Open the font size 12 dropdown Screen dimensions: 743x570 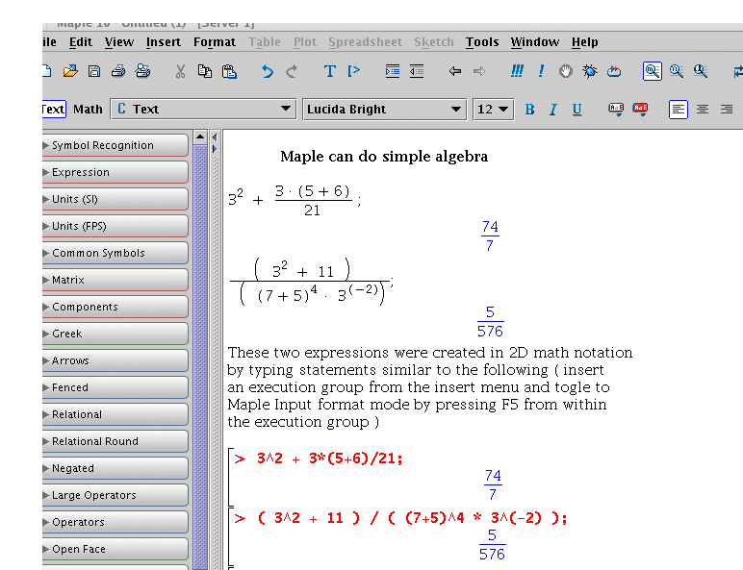(494, 110)
